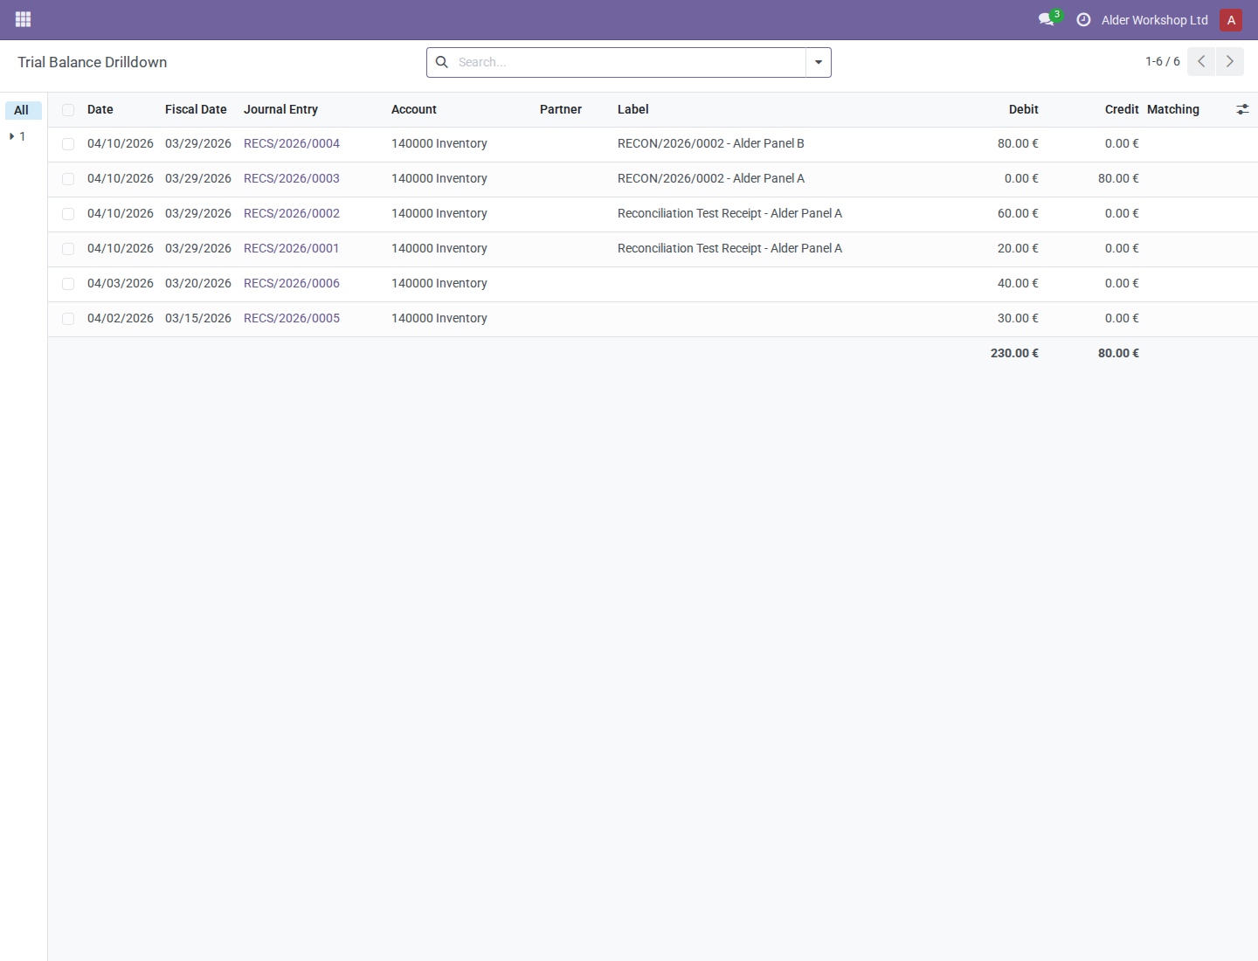1258x961 pixels.
Task: Sort by the Credit column header
Action: [1122, 109]
